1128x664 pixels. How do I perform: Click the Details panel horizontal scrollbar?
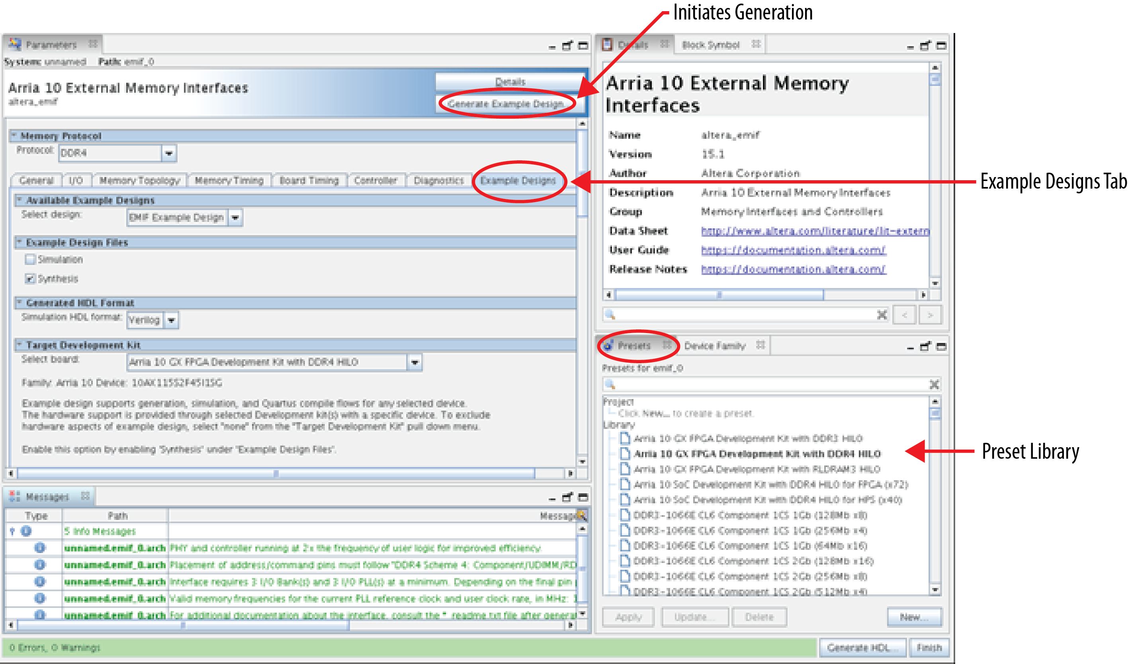[x=719, y=295]
